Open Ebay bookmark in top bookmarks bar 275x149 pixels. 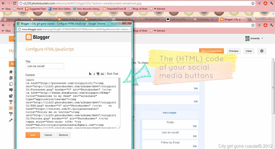6,9
